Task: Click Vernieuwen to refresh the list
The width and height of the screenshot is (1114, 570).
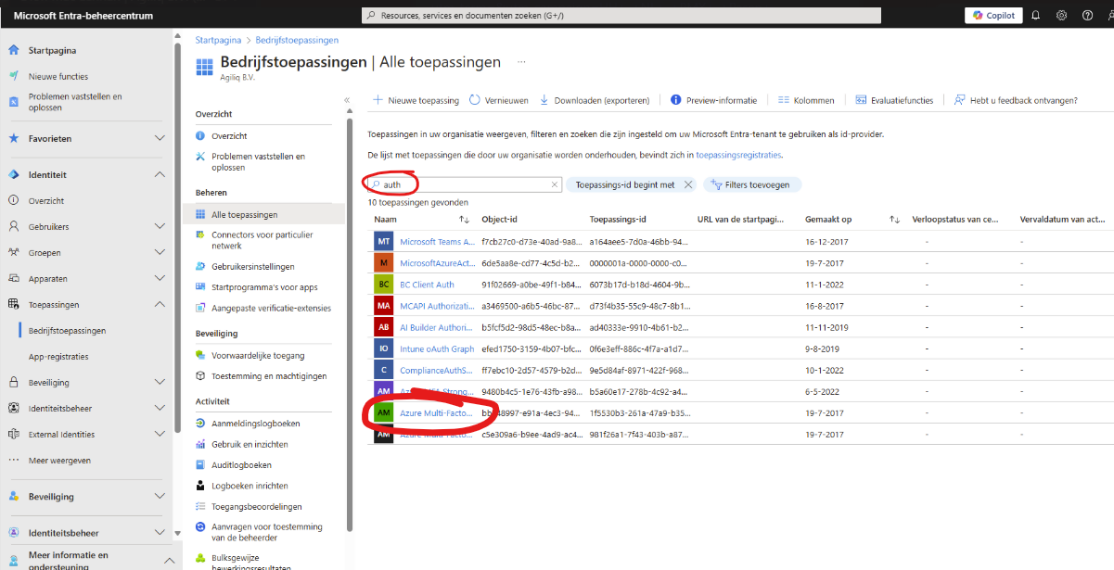Action: tap(499, 100)
